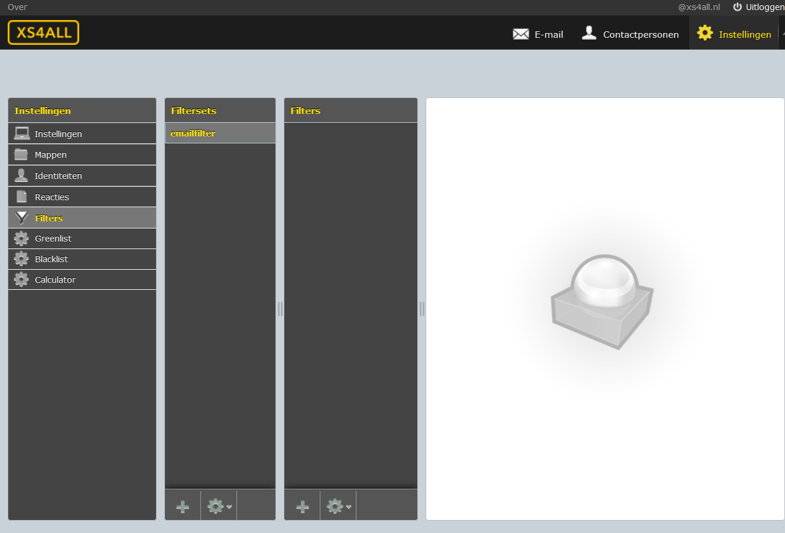785x533 pixels.
Task: Click the gear icon beside Blacklist
Action: (21, 259)
